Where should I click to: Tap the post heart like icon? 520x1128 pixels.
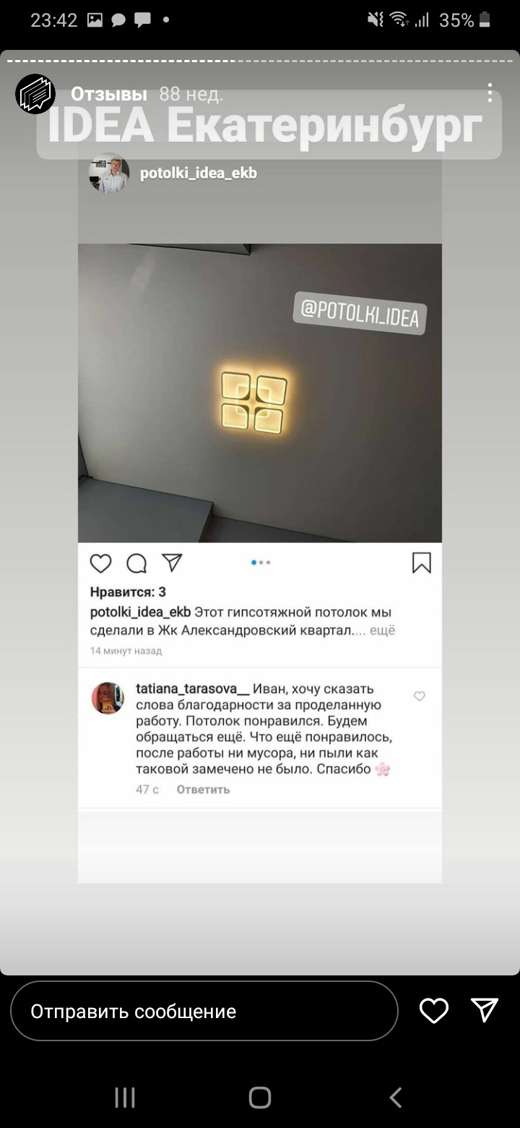(101, 563)
